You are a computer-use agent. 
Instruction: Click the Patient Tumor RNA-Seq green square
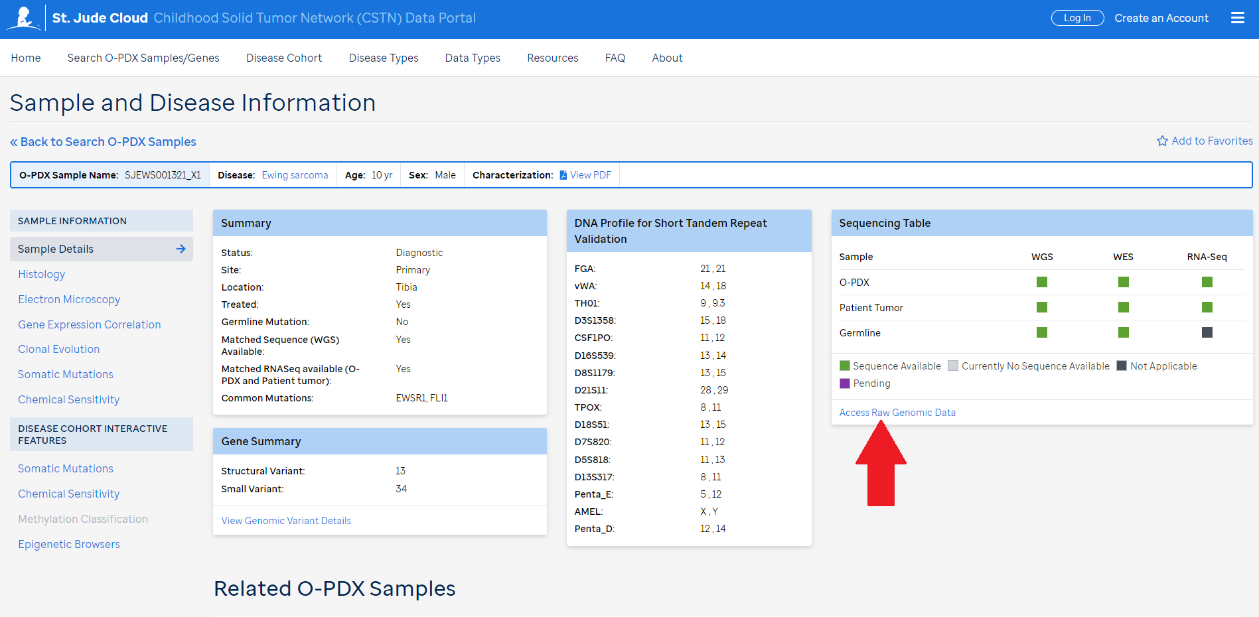click(1207, 307)
